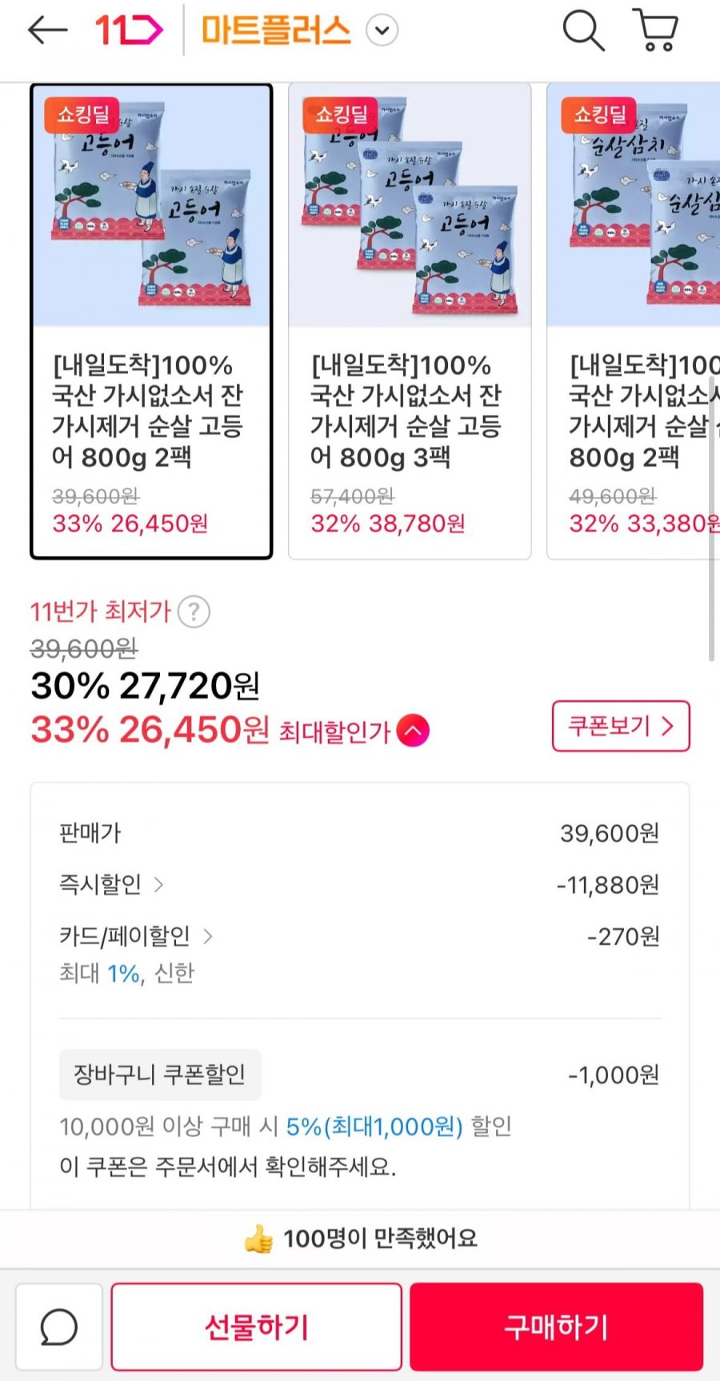Tap the 마트플러스 store title
Viewport: 720px width, 1381px height.
pyautogui.click(x=276, y=30)
